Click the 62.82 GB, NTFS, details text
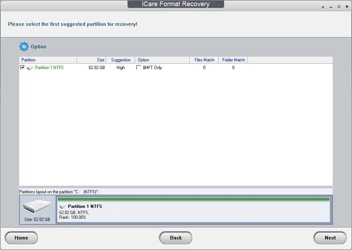Image resolution: width=352 pixels, height=250 pixels. tap(74, 213)
